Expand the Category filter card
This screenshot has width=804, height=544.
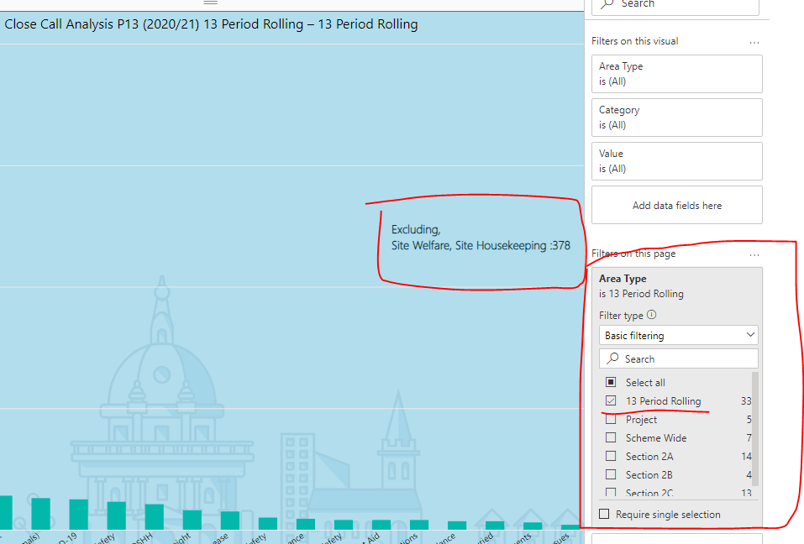677,118
